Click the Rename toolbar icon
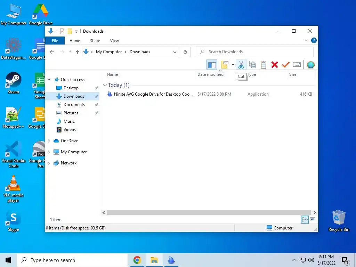This screenshot has width=356, height=267. [x=297, y=65]
